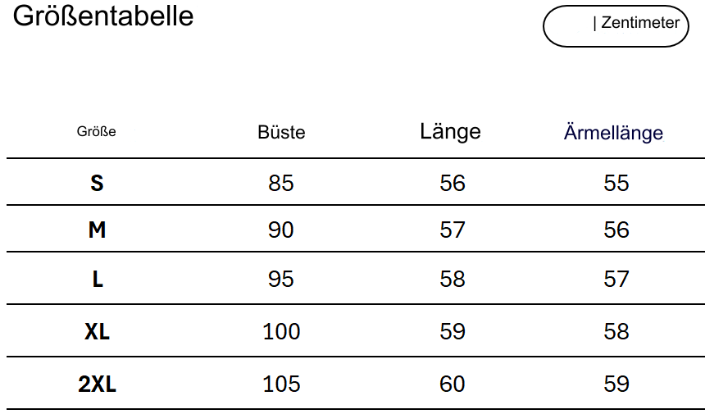
Task: Choose size M row label
Action: (x=97, y=230)
